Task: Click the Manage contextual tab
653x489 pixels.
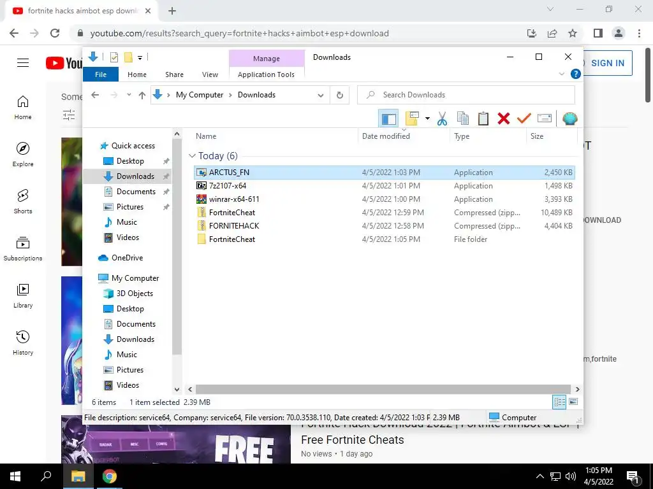Action: 267,59
